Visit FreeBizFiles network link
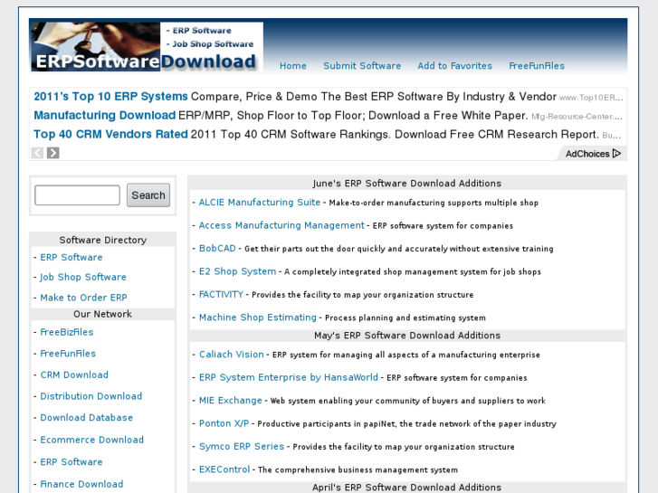This screenshot has width=658, height=493. tap(67, 332)
